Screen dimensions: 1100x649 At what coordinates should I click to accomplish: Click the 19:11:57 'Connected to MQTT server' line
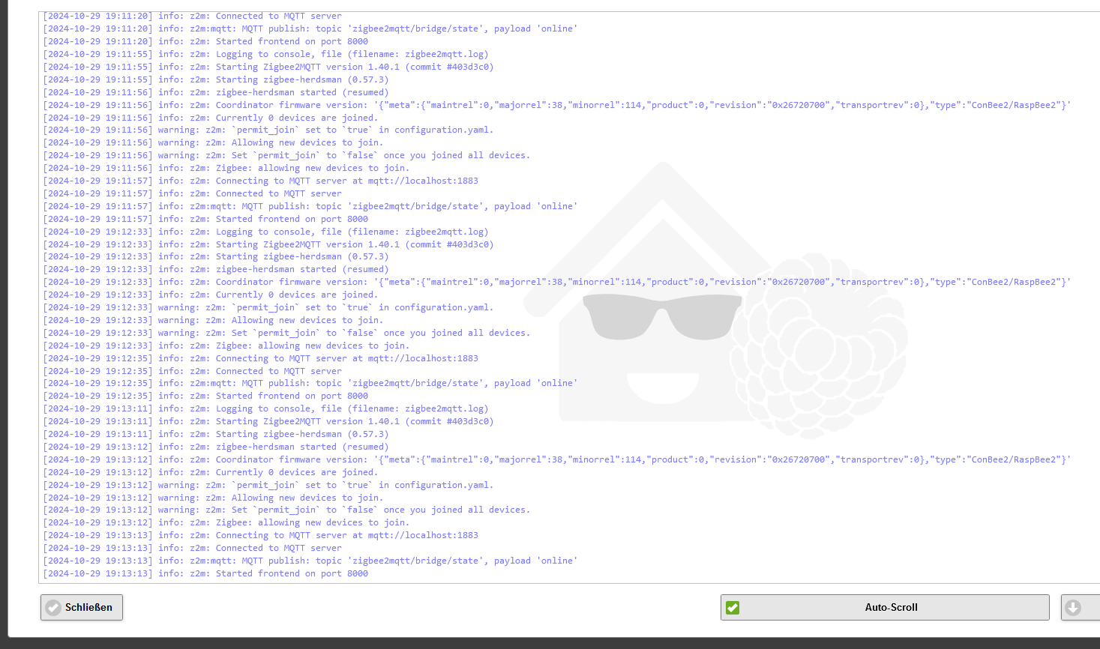pos(193,193)
